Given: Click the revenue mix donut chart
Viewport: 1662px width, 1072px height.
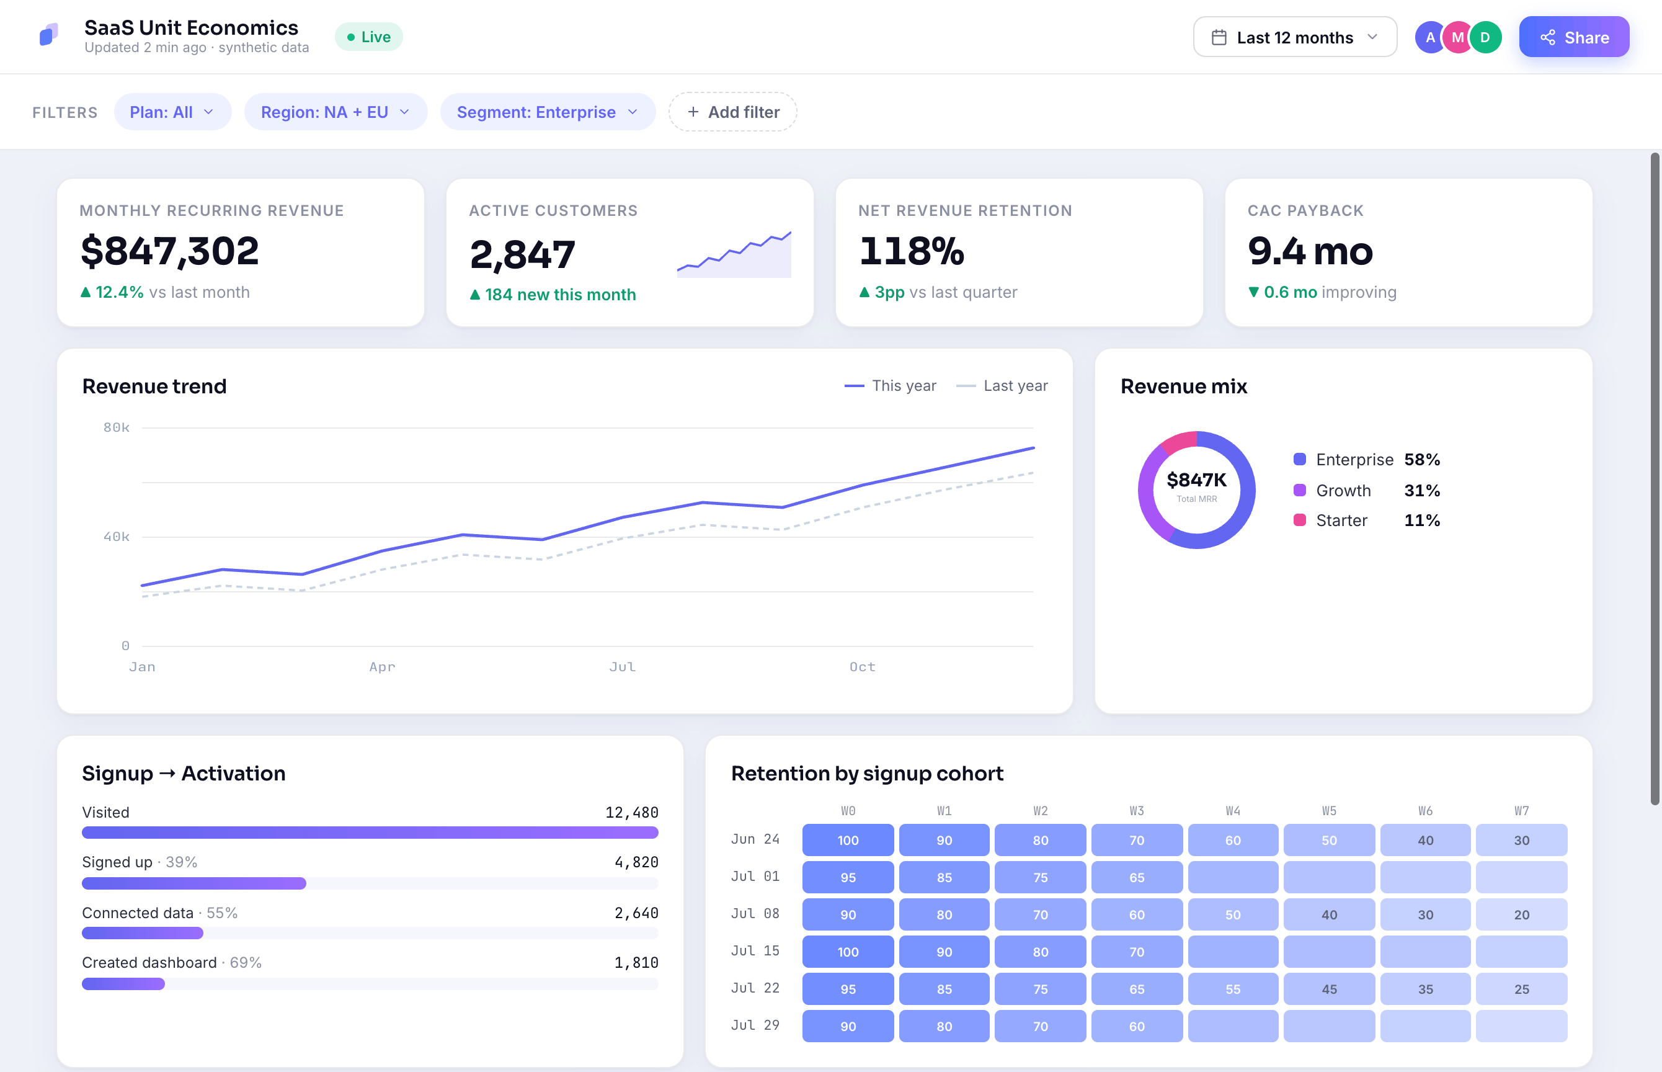Looking at the screenshot, I should click(x=1197, y=490).
